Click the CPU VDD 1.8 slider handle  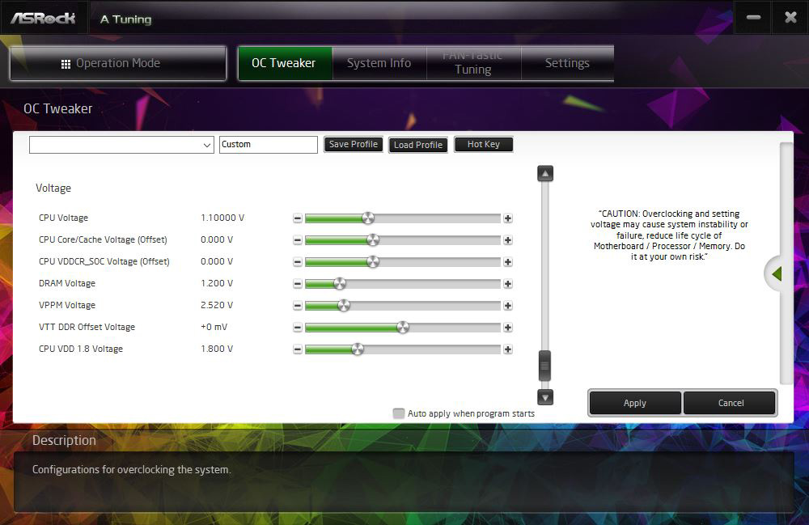point(358,349)
